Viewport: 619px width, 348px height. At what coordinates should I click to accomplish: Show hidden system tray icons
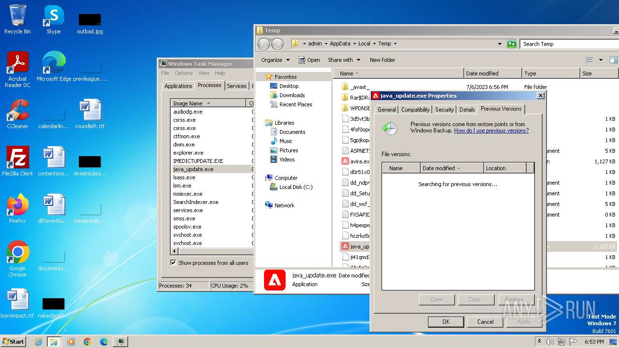[x=539, y=342]
